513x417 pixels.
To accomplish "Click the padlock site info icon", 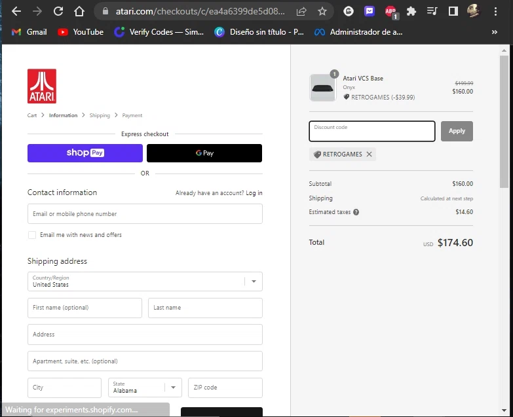I will 105,11.
